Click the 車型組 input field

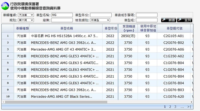147,20
